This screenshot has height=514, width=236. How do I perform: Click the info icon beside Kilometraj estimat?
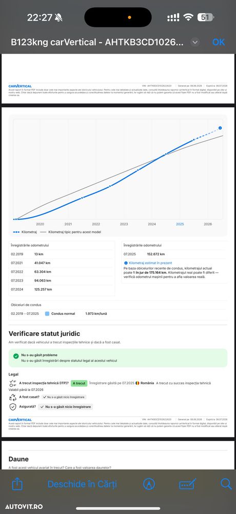[126, 263]
